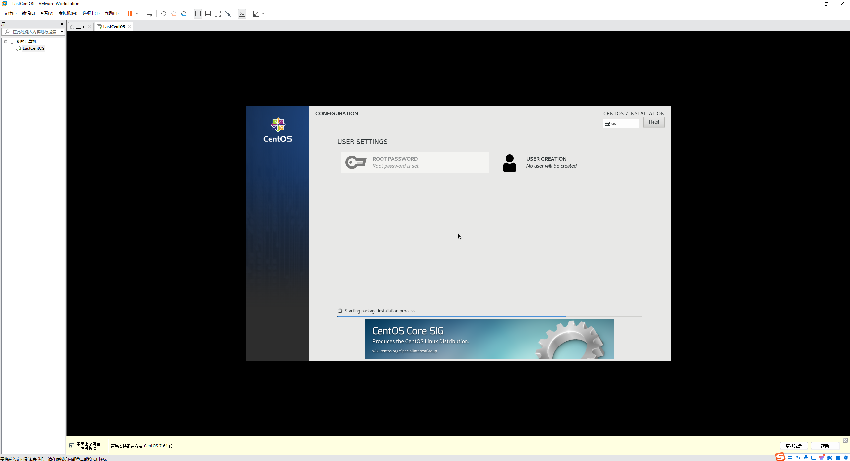
Task: Click the installation progress bar
Action: coord(490,316)
